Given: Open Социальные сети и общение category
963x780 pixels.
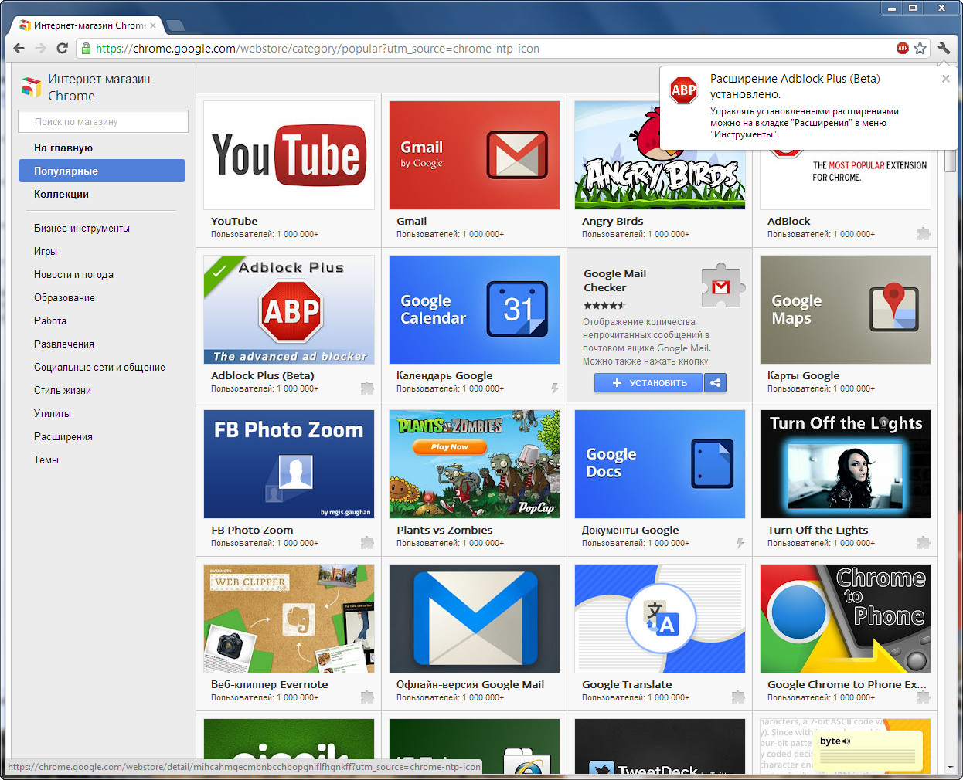Looking at the screenshot, I should point(100,367).
